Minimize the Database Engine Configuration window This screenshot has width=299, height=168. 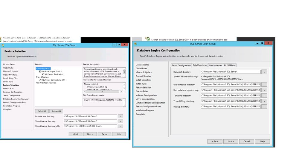257,43
